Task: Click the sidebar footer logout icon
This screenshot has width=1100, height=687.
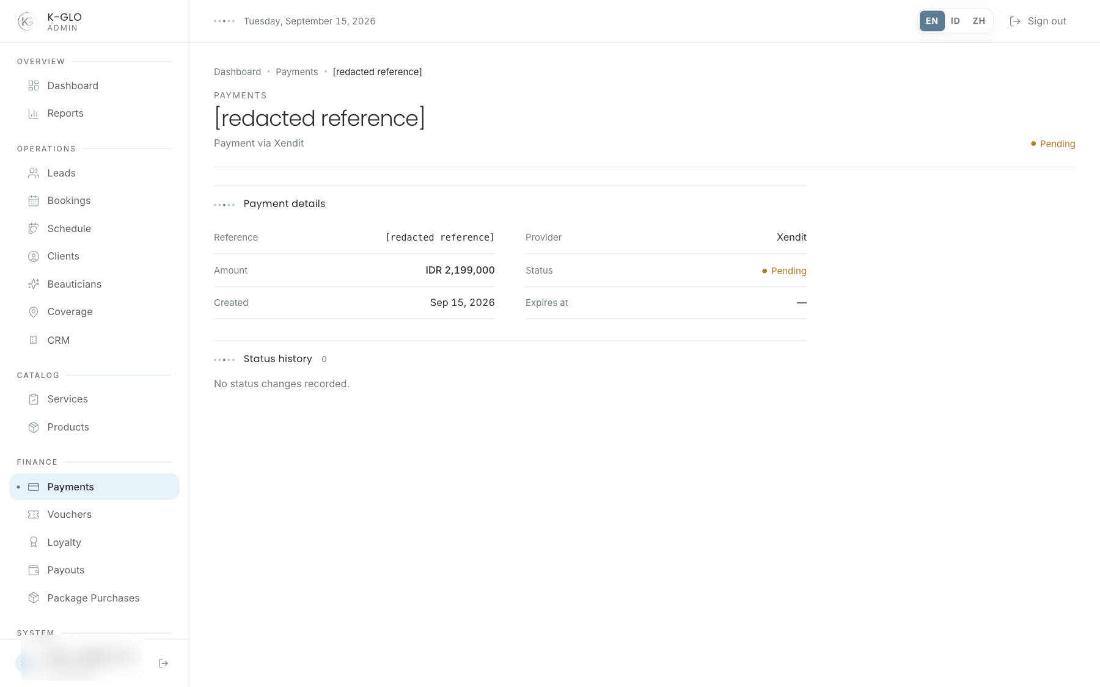Action: pyautogui.click(x=163, y=663)
